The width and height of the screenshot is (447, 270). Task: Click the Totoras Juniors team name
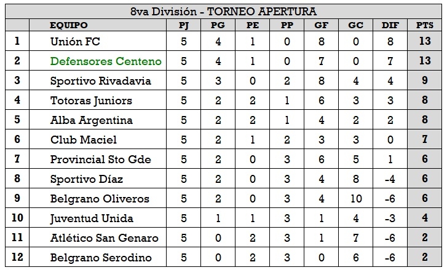point(91,101)
